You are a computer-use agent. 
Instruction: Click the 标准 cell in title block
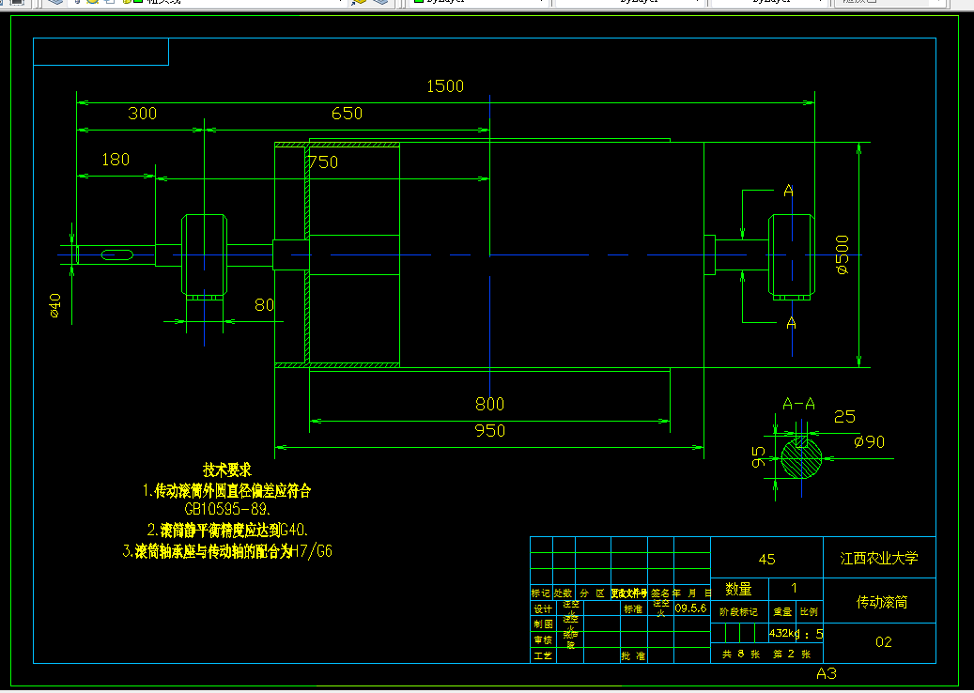[x=633, y=609]
